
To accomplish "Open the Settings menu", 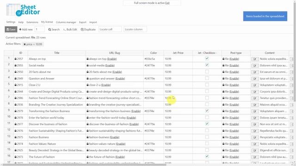I will coord(11,22).
